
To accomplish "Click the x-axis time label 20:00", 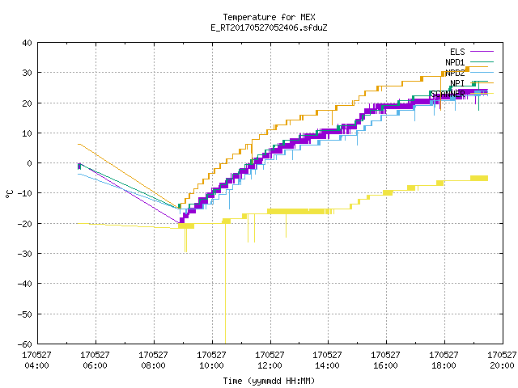I will click(x=502, y=365).
